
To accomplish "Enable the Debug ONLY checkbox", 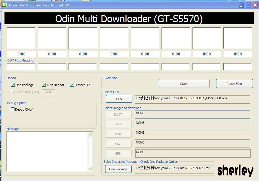I will (x=12, y=109).
